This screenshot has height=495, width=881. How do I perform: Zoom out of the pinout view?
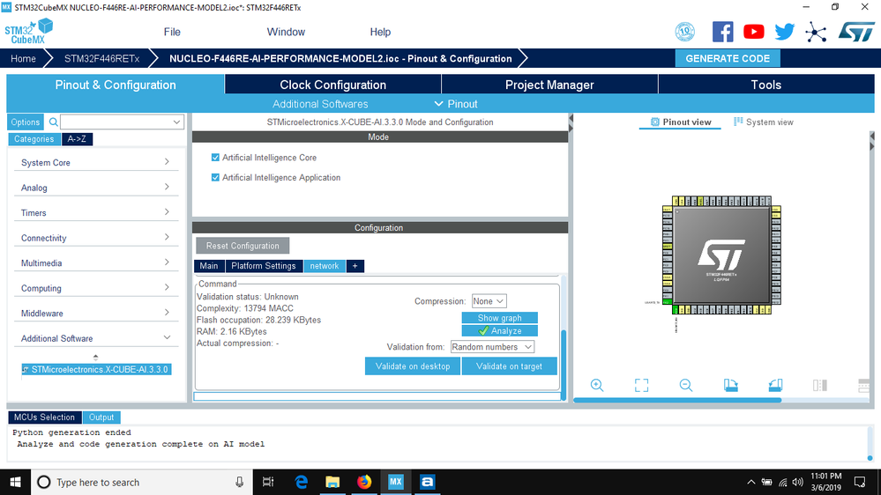click(x=685, y=385)
